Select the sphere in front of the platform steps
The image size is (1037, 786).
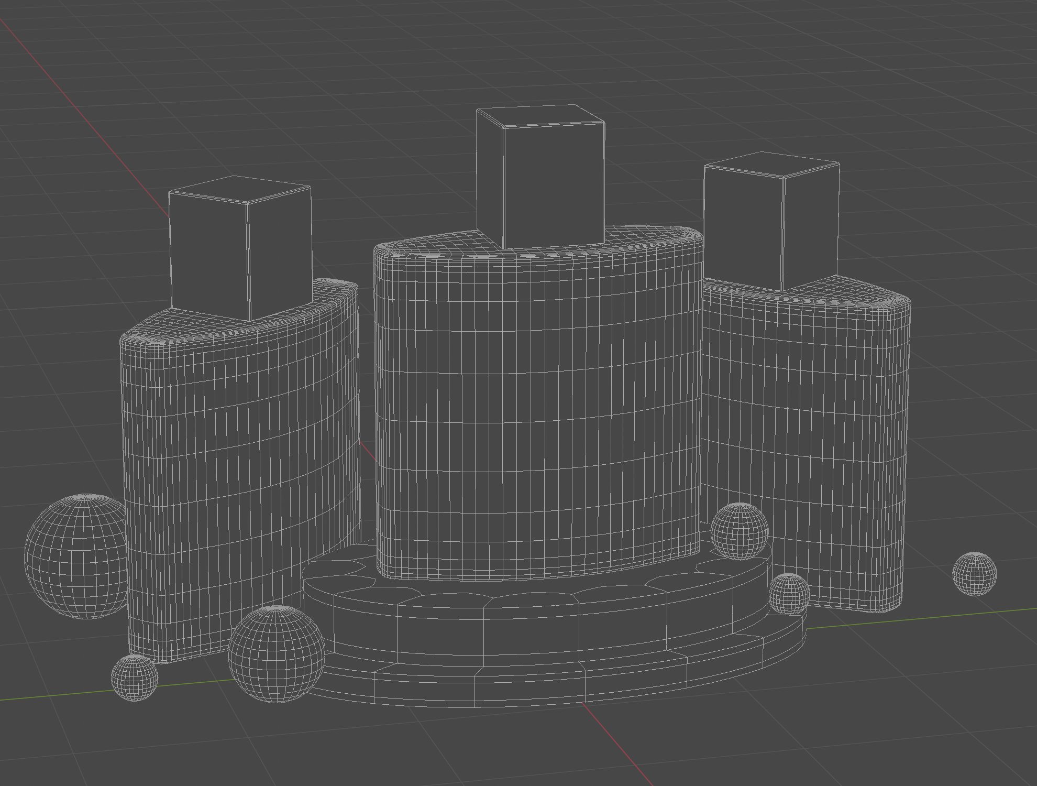point(277,654)
